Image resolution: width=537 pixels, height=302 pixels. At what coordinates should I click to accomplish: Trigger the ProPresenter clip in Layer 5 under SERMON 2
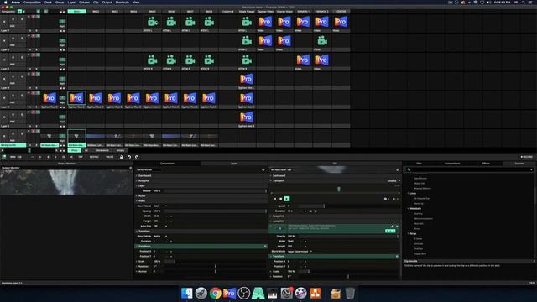tap(322, 60)
